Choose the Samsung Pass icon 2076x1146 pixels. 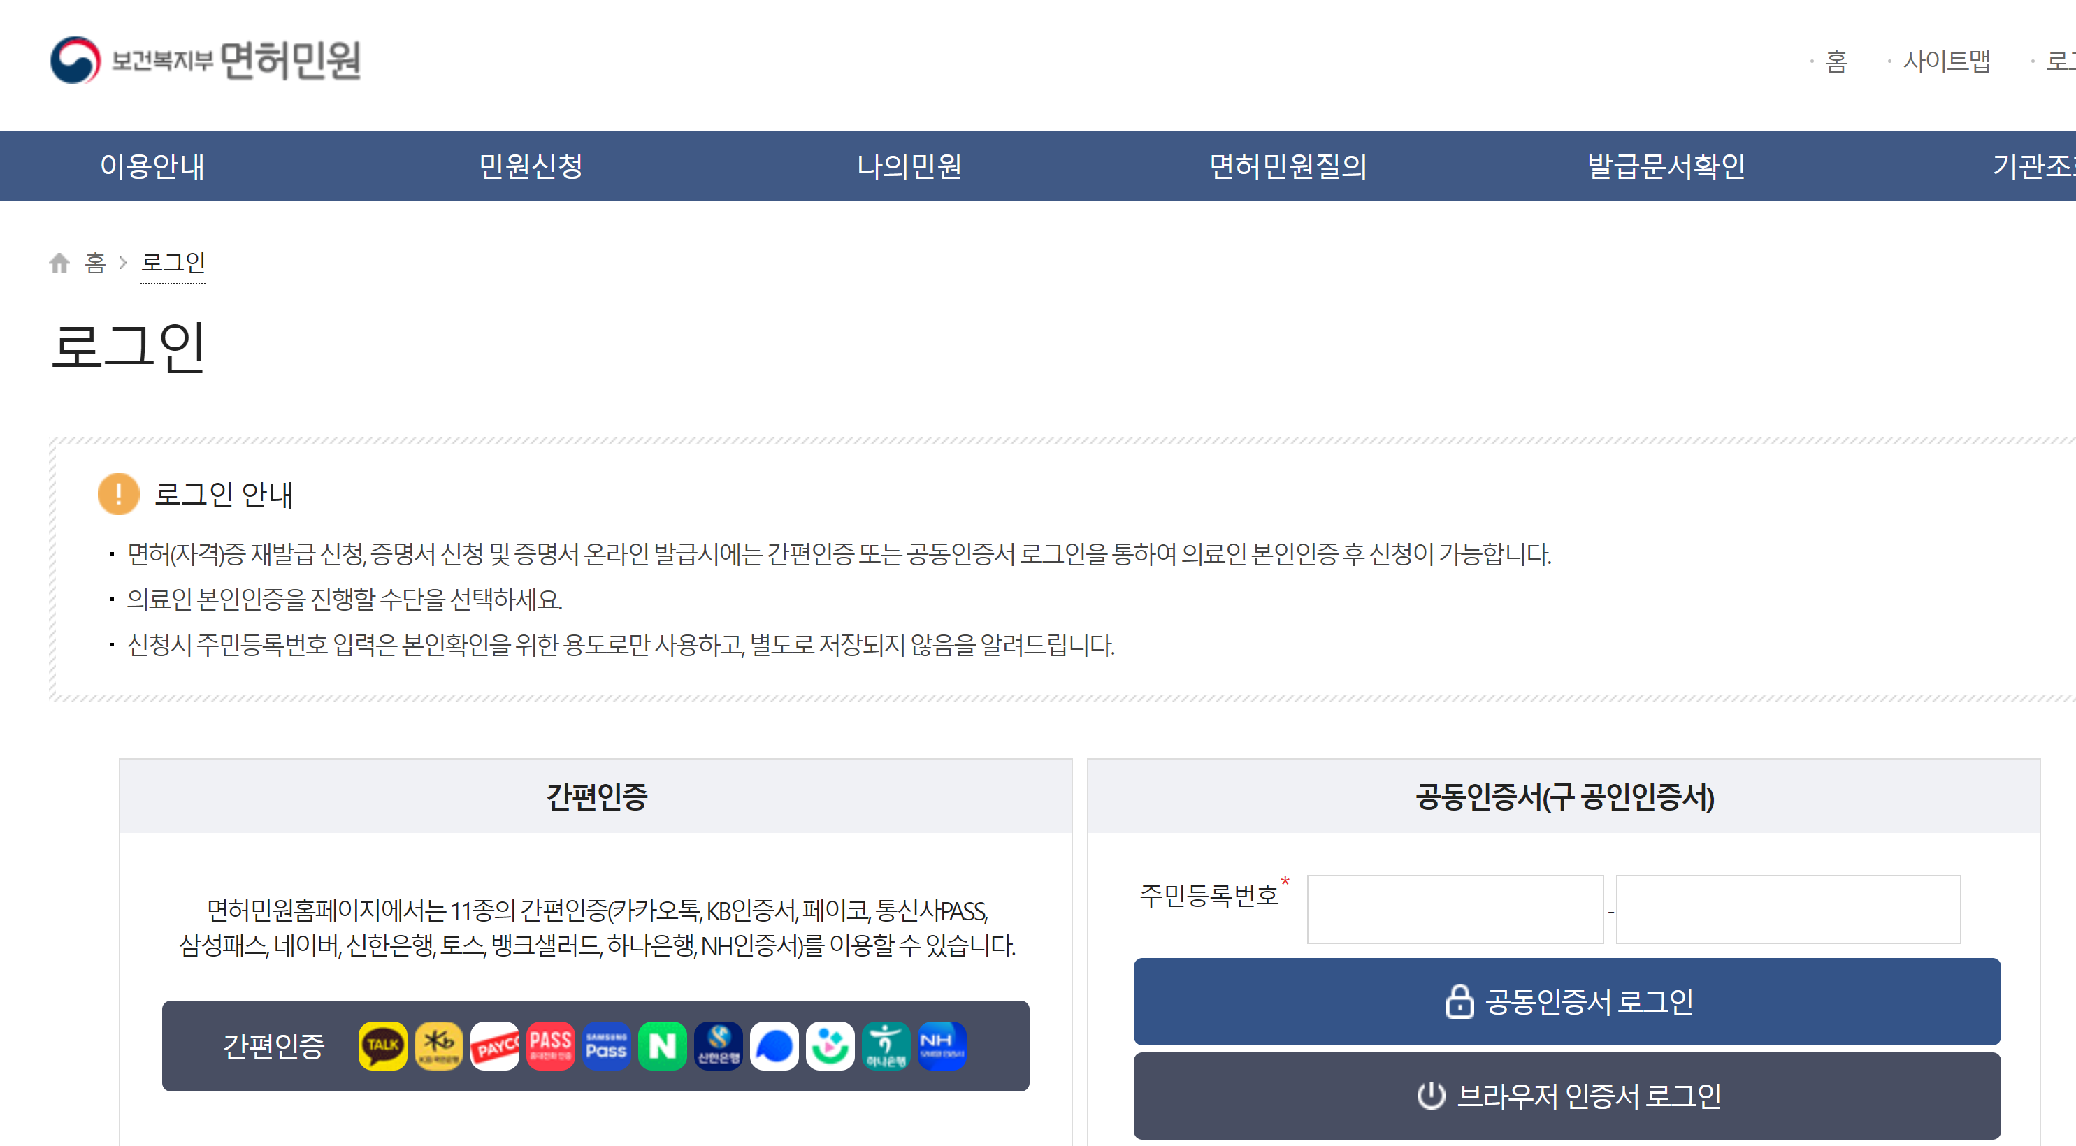pyautogui.click(x=606, y=1045)
